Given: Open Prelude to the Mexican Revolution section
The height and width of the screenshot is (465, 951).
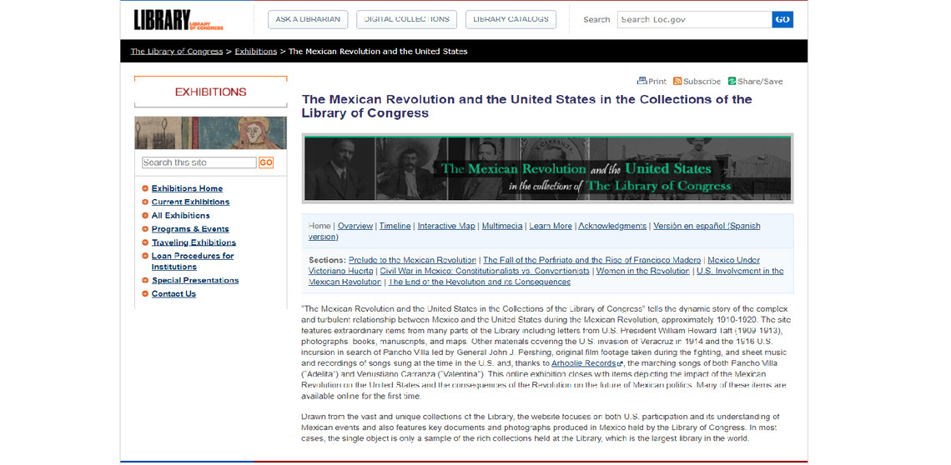Looking at the screenshot, I should (412, 260).
